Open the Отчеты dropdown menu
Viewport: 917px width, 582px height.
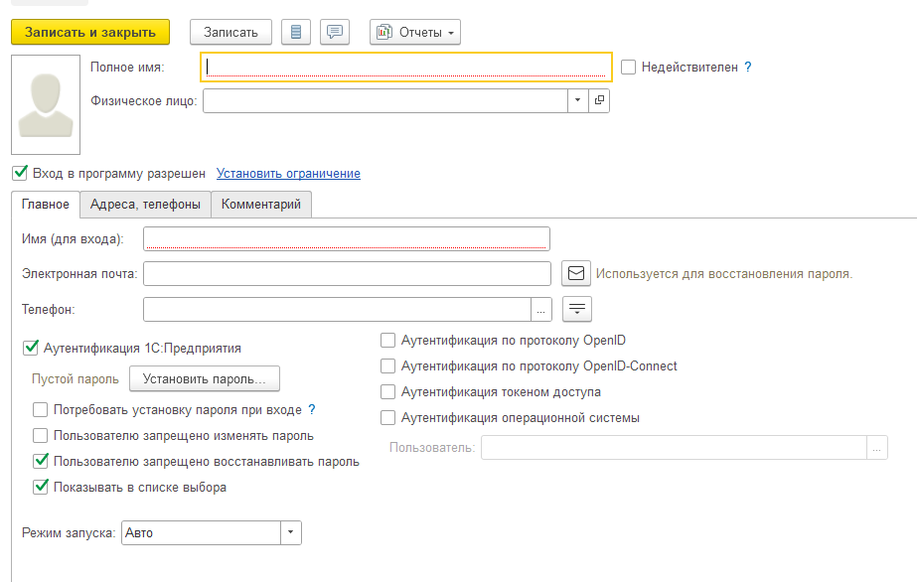(x=415, y=32)
